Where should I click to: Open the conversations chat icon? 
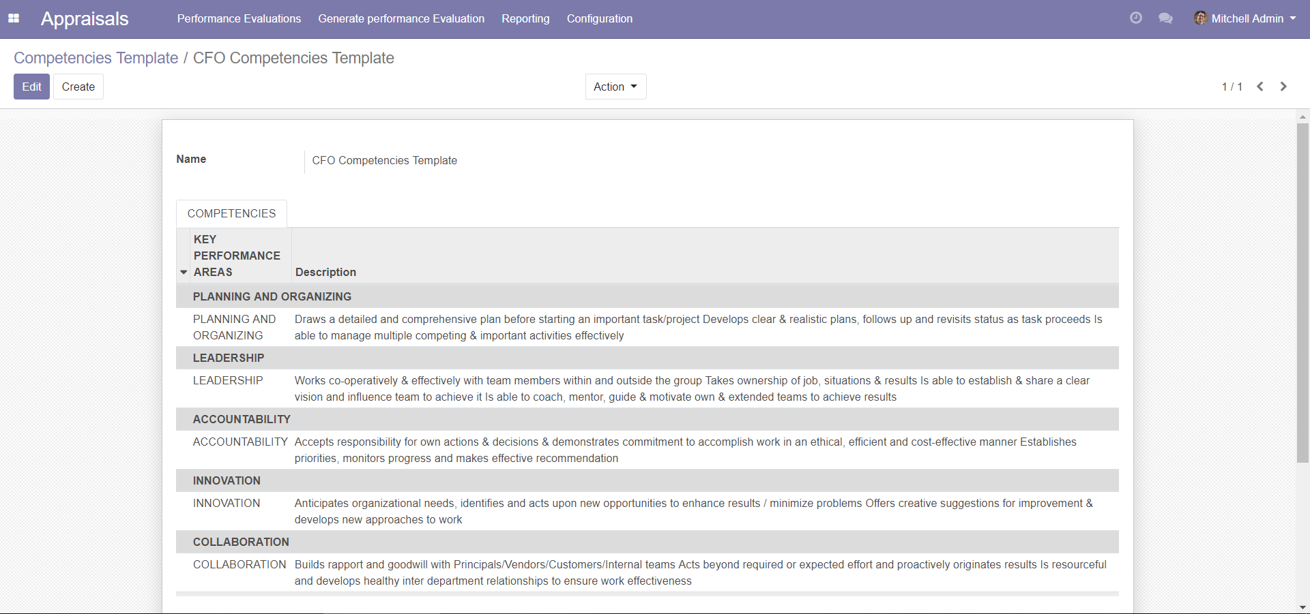[1165, 18]
